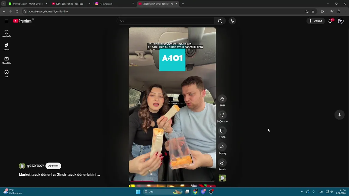Open the Windows Start menu
Screen dimensions: 349x196
click(138, 192)
